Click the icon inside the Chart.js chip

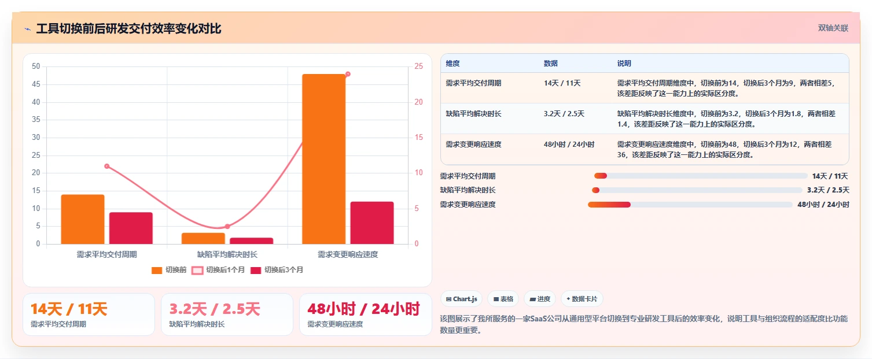448,299
